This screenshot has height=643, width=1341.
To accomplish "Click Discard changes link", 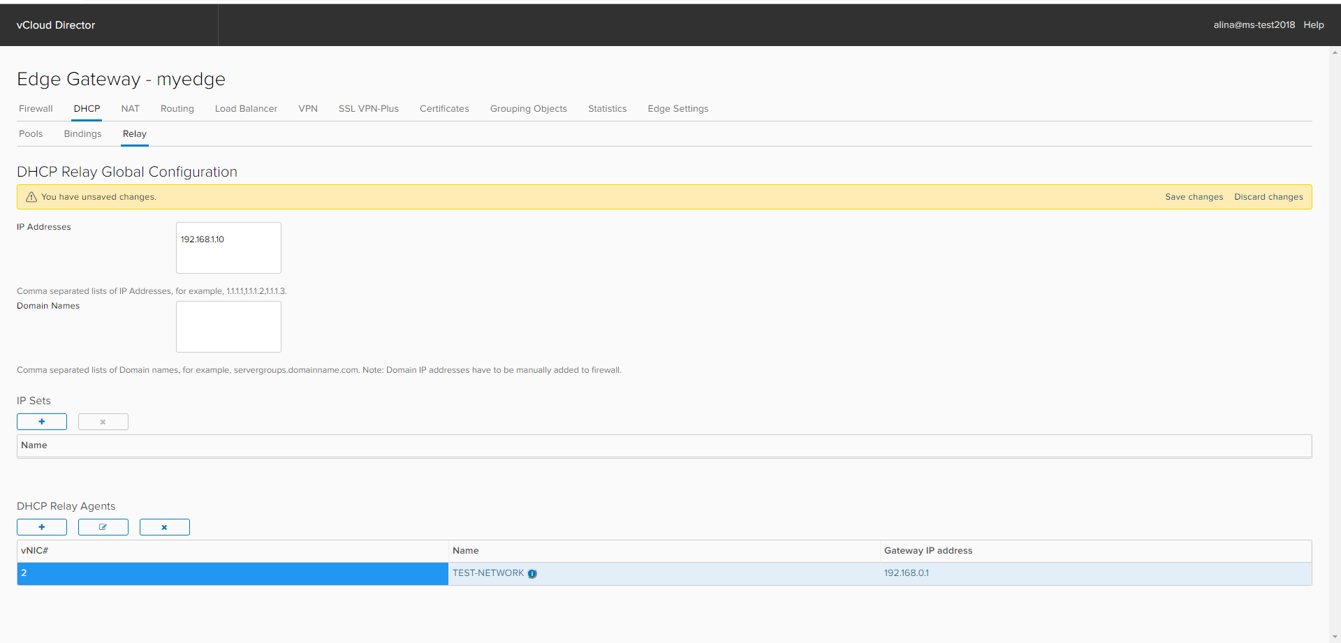I will 1268,197.
